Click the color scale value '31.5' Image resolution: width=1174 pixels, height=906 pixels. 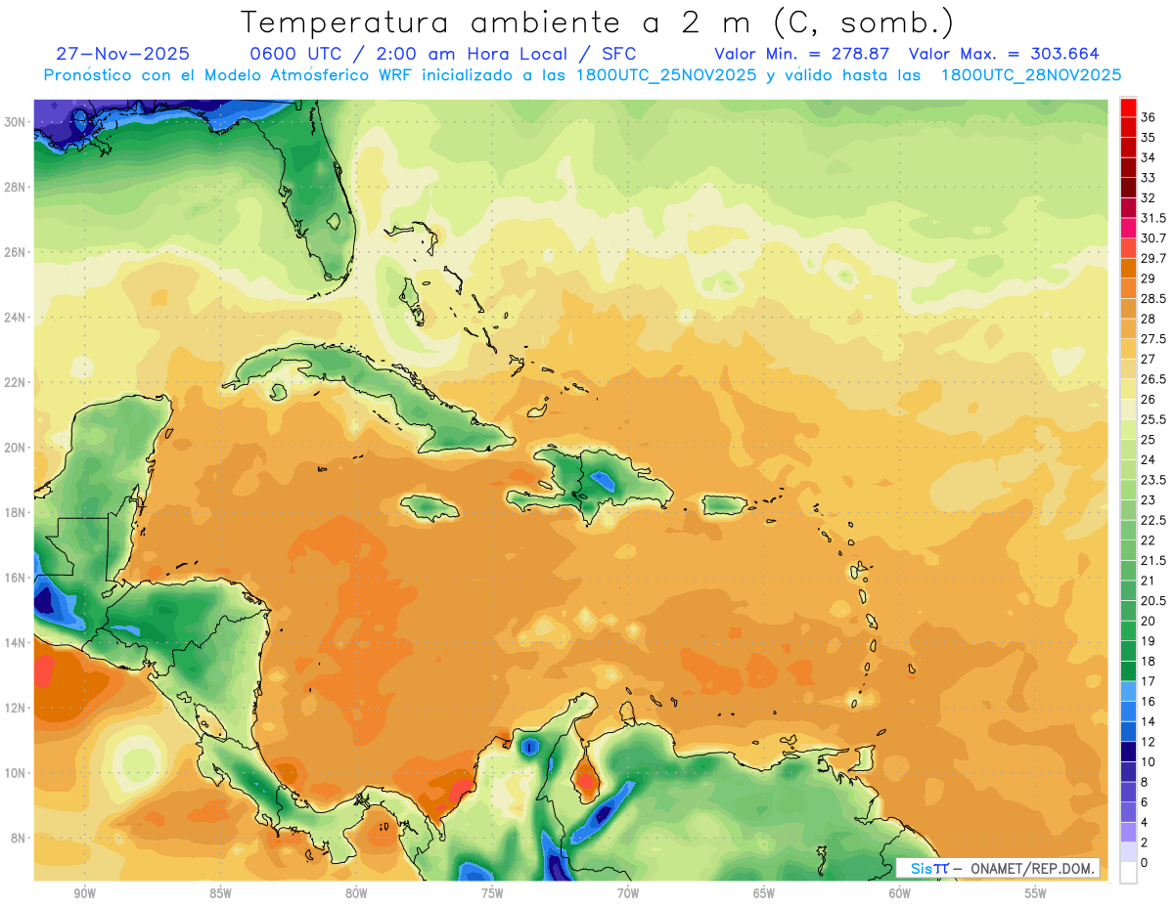point(1153,218)
